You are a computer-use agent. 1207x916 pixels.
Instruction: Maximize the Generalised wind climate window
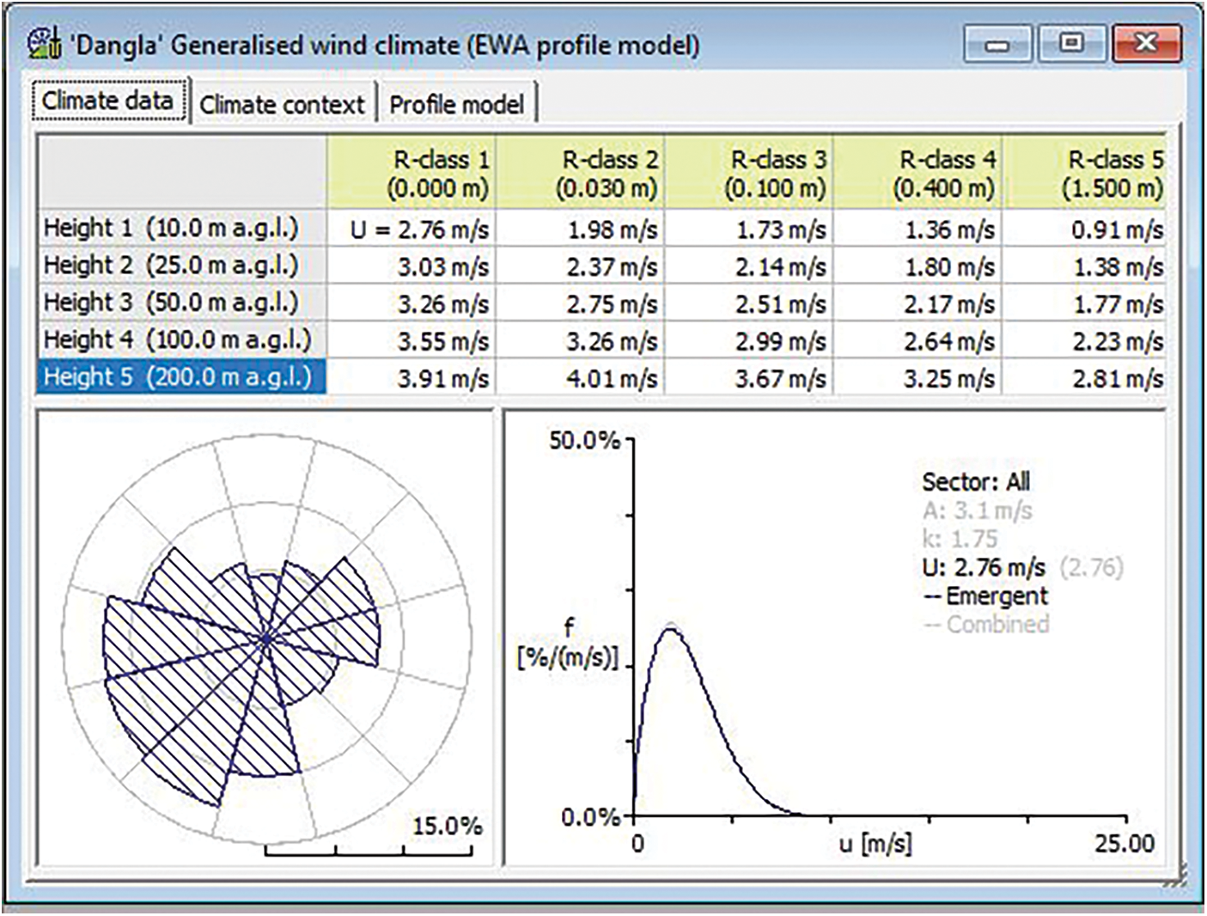tap(1070, 44)
